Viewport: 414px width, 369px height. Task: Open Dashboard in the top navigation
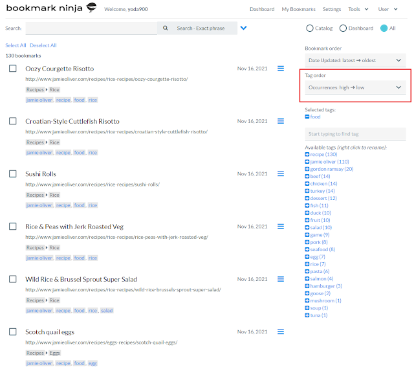point(262,9)
